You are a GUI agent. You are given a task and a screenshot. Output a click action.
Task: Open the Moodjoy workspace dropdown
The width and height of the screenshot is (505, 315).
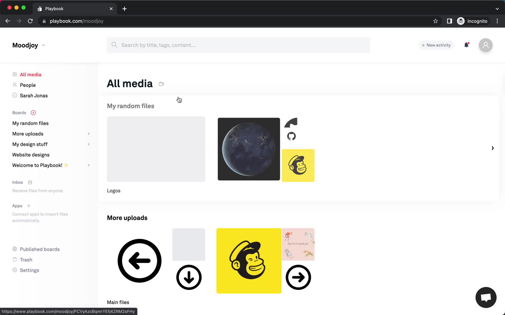(x=43, y=45)
